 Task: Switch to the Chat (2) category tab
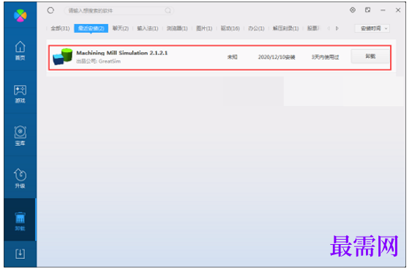pyautogui.click(x=121, y=29)
